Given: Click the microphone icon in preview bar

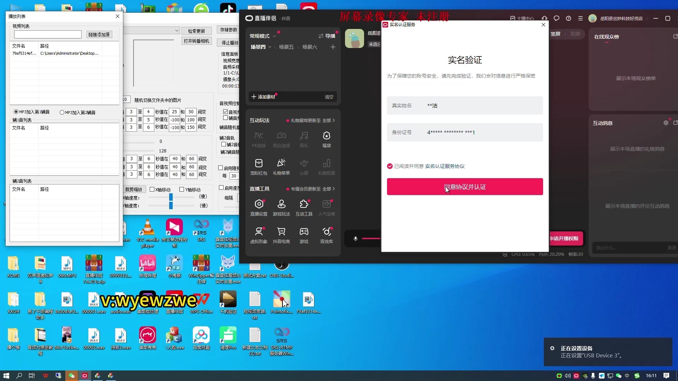Looking at the screenshot, I should pos(356,238).
